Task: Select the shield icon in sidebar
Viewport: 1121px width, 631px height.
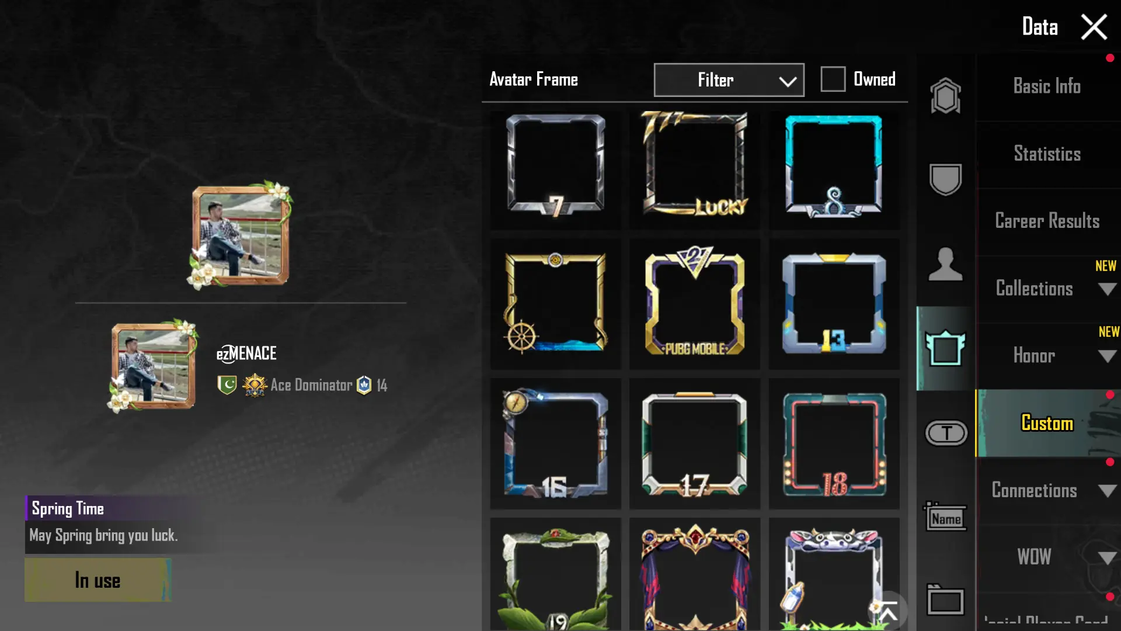Action: (945, 179)
